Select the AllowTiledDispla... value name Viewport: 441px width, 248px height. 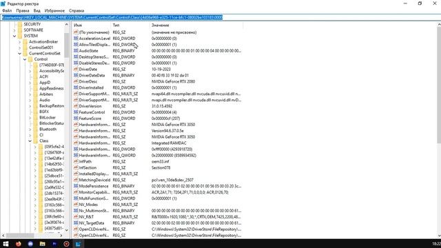[94, 45]
